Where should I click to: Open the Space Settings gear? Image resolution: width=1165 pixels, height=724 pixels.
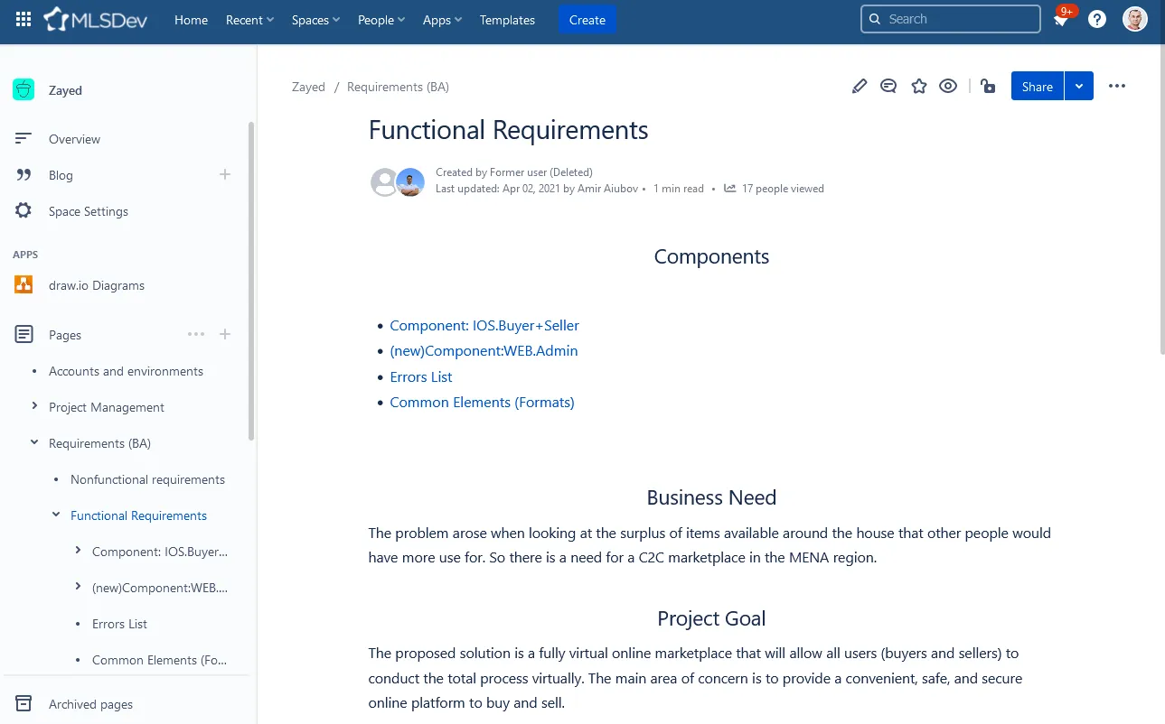(88, 210)
